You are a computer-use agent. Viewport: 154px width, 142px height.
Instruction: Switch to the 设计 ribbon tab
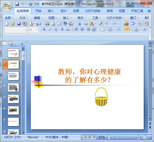(63, 11)
